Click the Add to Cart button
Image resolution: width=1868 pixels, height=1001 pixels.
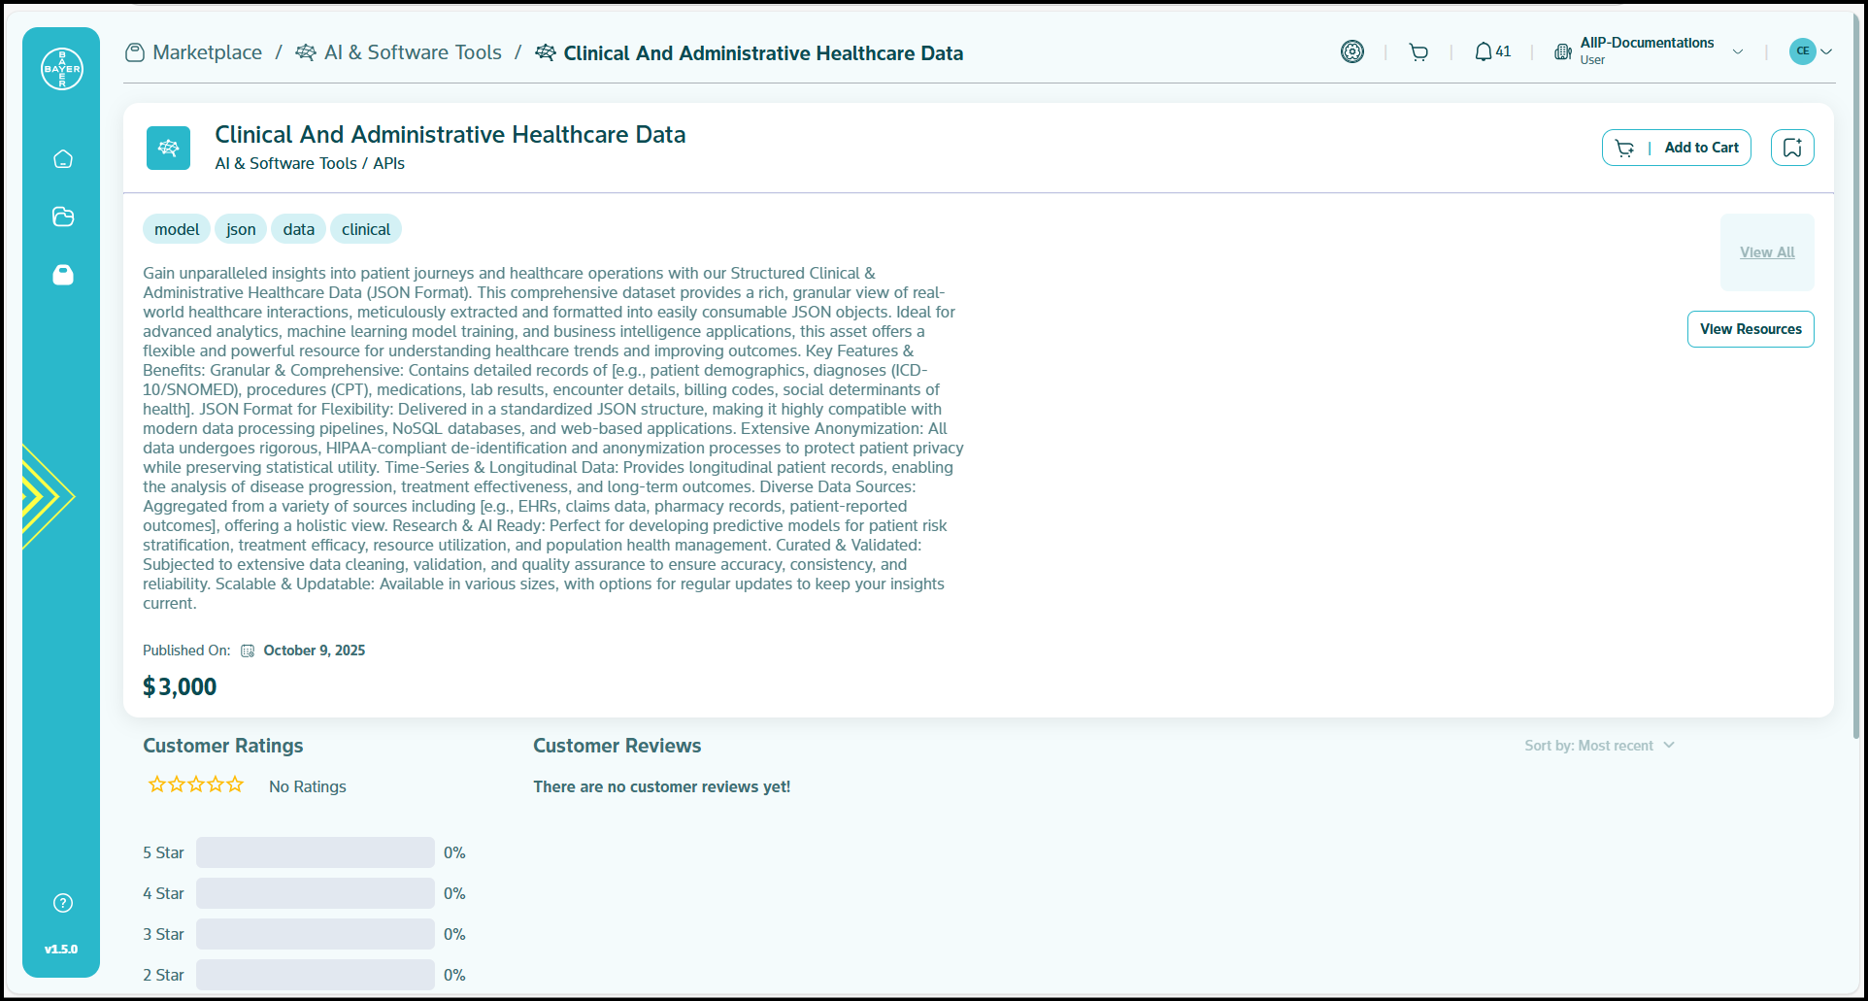point(1677,148)
